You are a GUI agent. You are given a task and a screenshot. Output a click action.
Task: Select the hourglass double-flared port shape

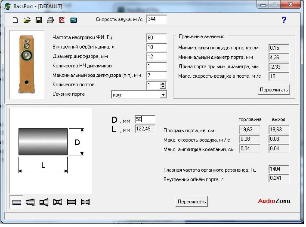(58, 202)
